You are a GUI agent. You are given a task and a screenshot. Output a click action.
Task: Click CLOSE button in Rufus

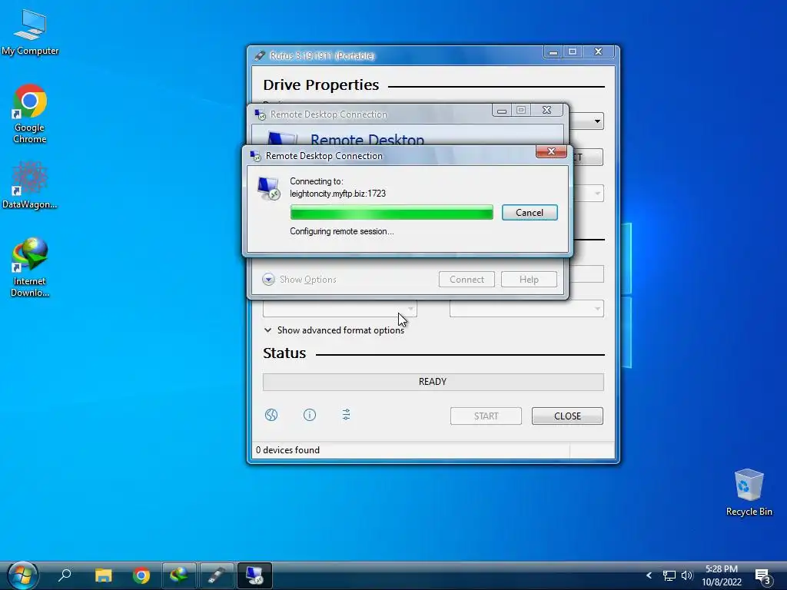[x=567, y=416]
